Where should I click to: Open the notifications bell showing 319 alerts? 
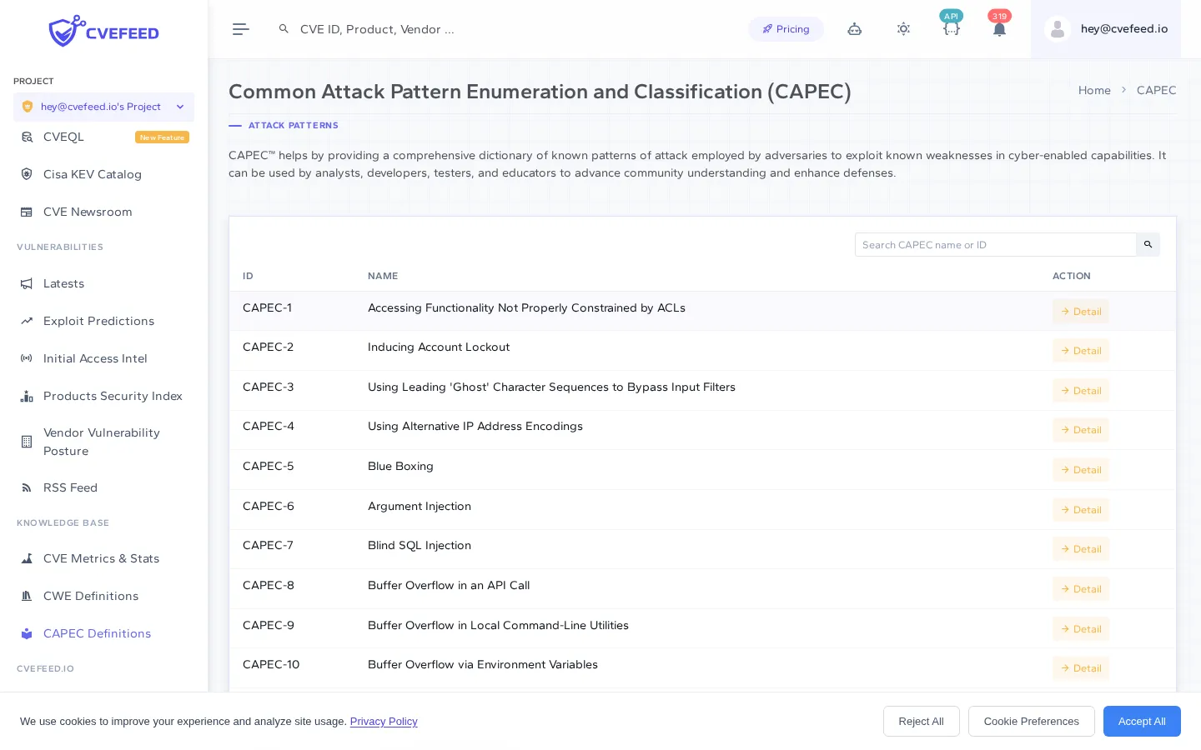coord(999,29)
